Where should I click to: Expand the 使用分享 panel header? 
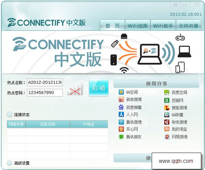tap(156, 83)
